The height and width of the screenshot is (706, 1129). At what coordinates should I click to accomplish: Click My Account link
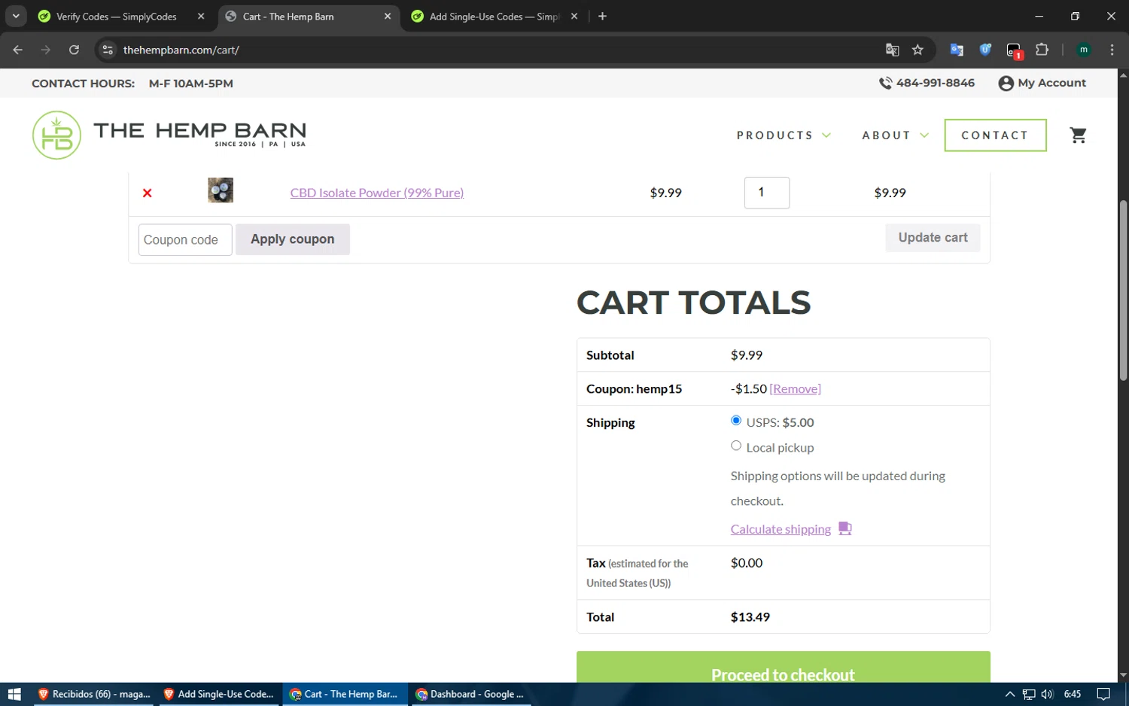click(1051, 83)
